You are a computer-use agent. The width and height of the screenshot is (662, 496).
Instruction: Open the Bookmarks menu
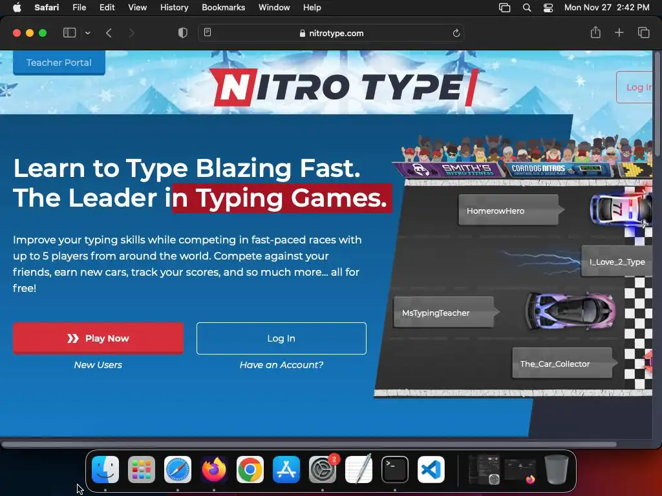point(223,8)
